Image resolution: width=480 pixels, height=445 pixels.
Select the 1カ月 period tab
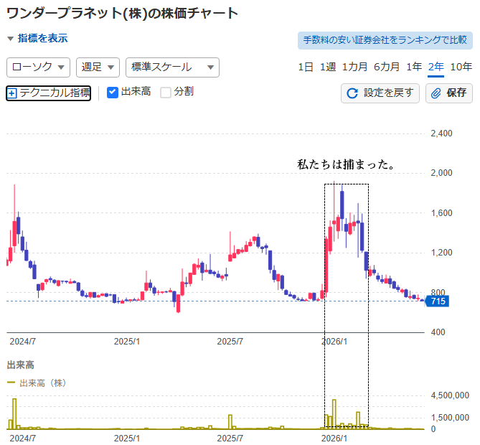[354, 67]
